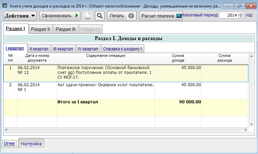Increase tax period year with up arrow
The image size is (258, 154).
[241, 14]
